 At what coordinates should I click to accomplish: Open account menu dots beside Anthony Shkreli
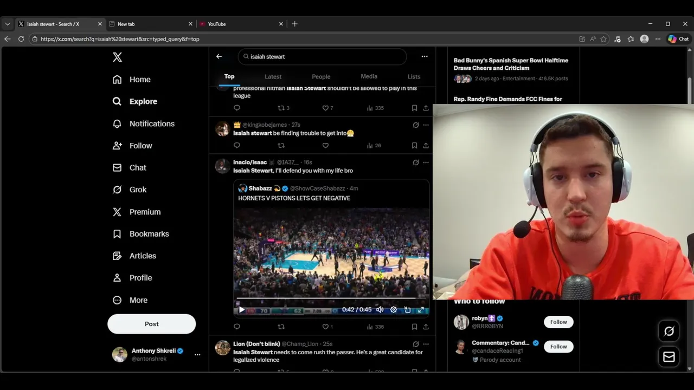click(x=197, y=355)
